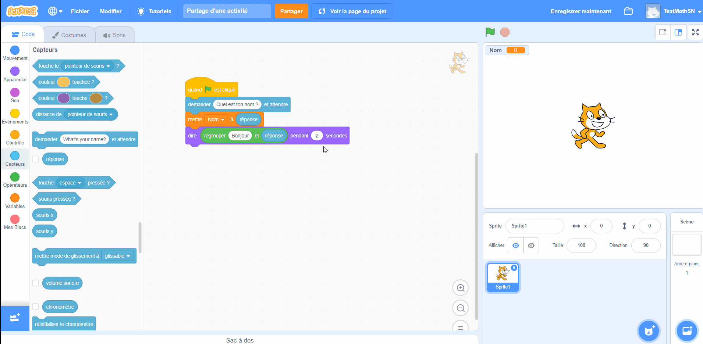Switch to small stage layout
Viewport: 703px width, 344px height.
coord(663,32)
